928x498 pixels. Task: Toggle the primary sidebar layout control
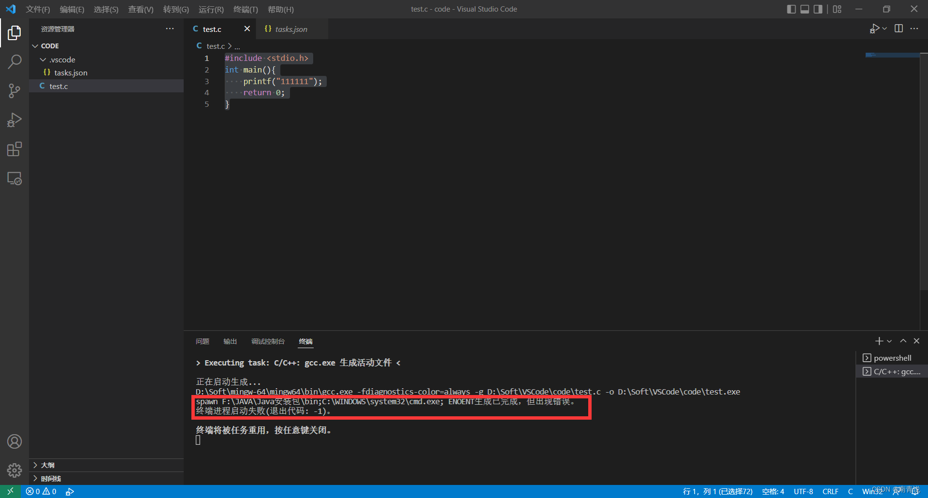coord(791,9)
